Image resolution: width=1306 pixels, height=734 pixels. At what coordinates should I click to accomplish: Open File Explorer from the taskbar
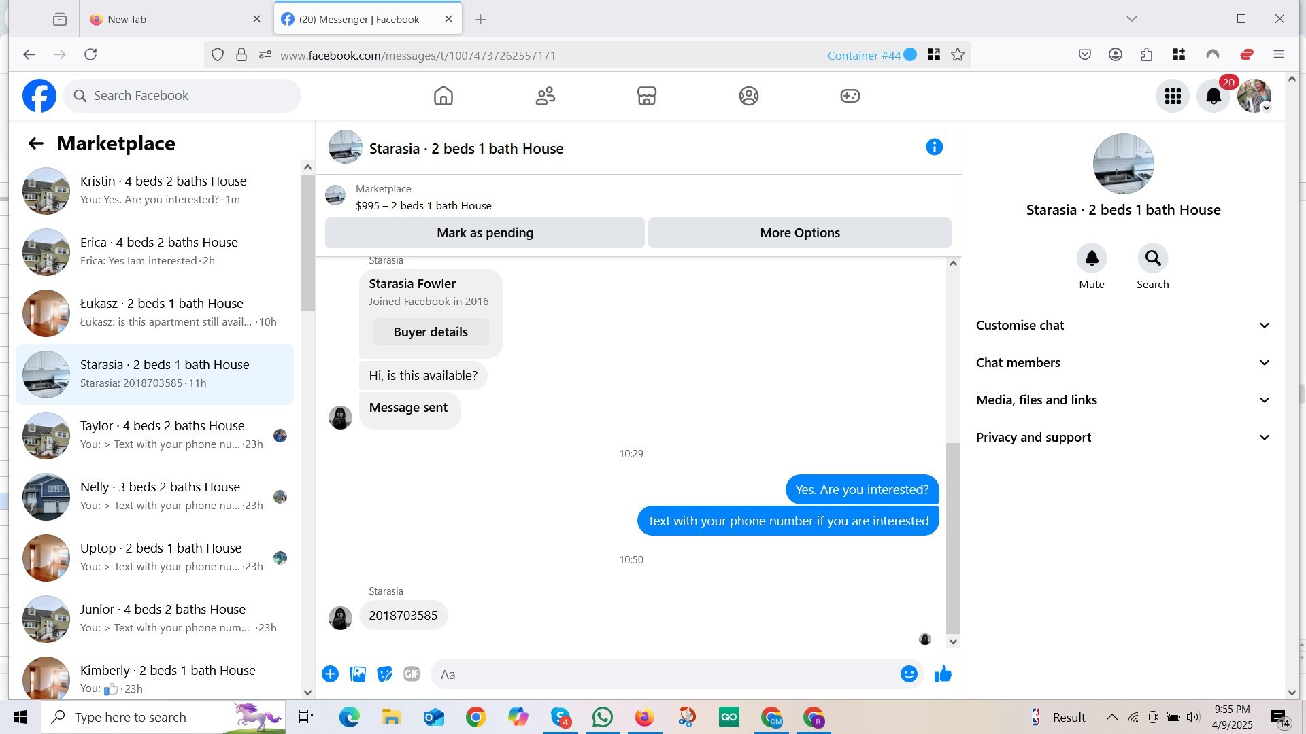[391, 717]
